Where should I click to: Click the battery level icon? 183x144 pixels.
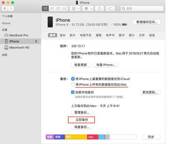(124, 24)
